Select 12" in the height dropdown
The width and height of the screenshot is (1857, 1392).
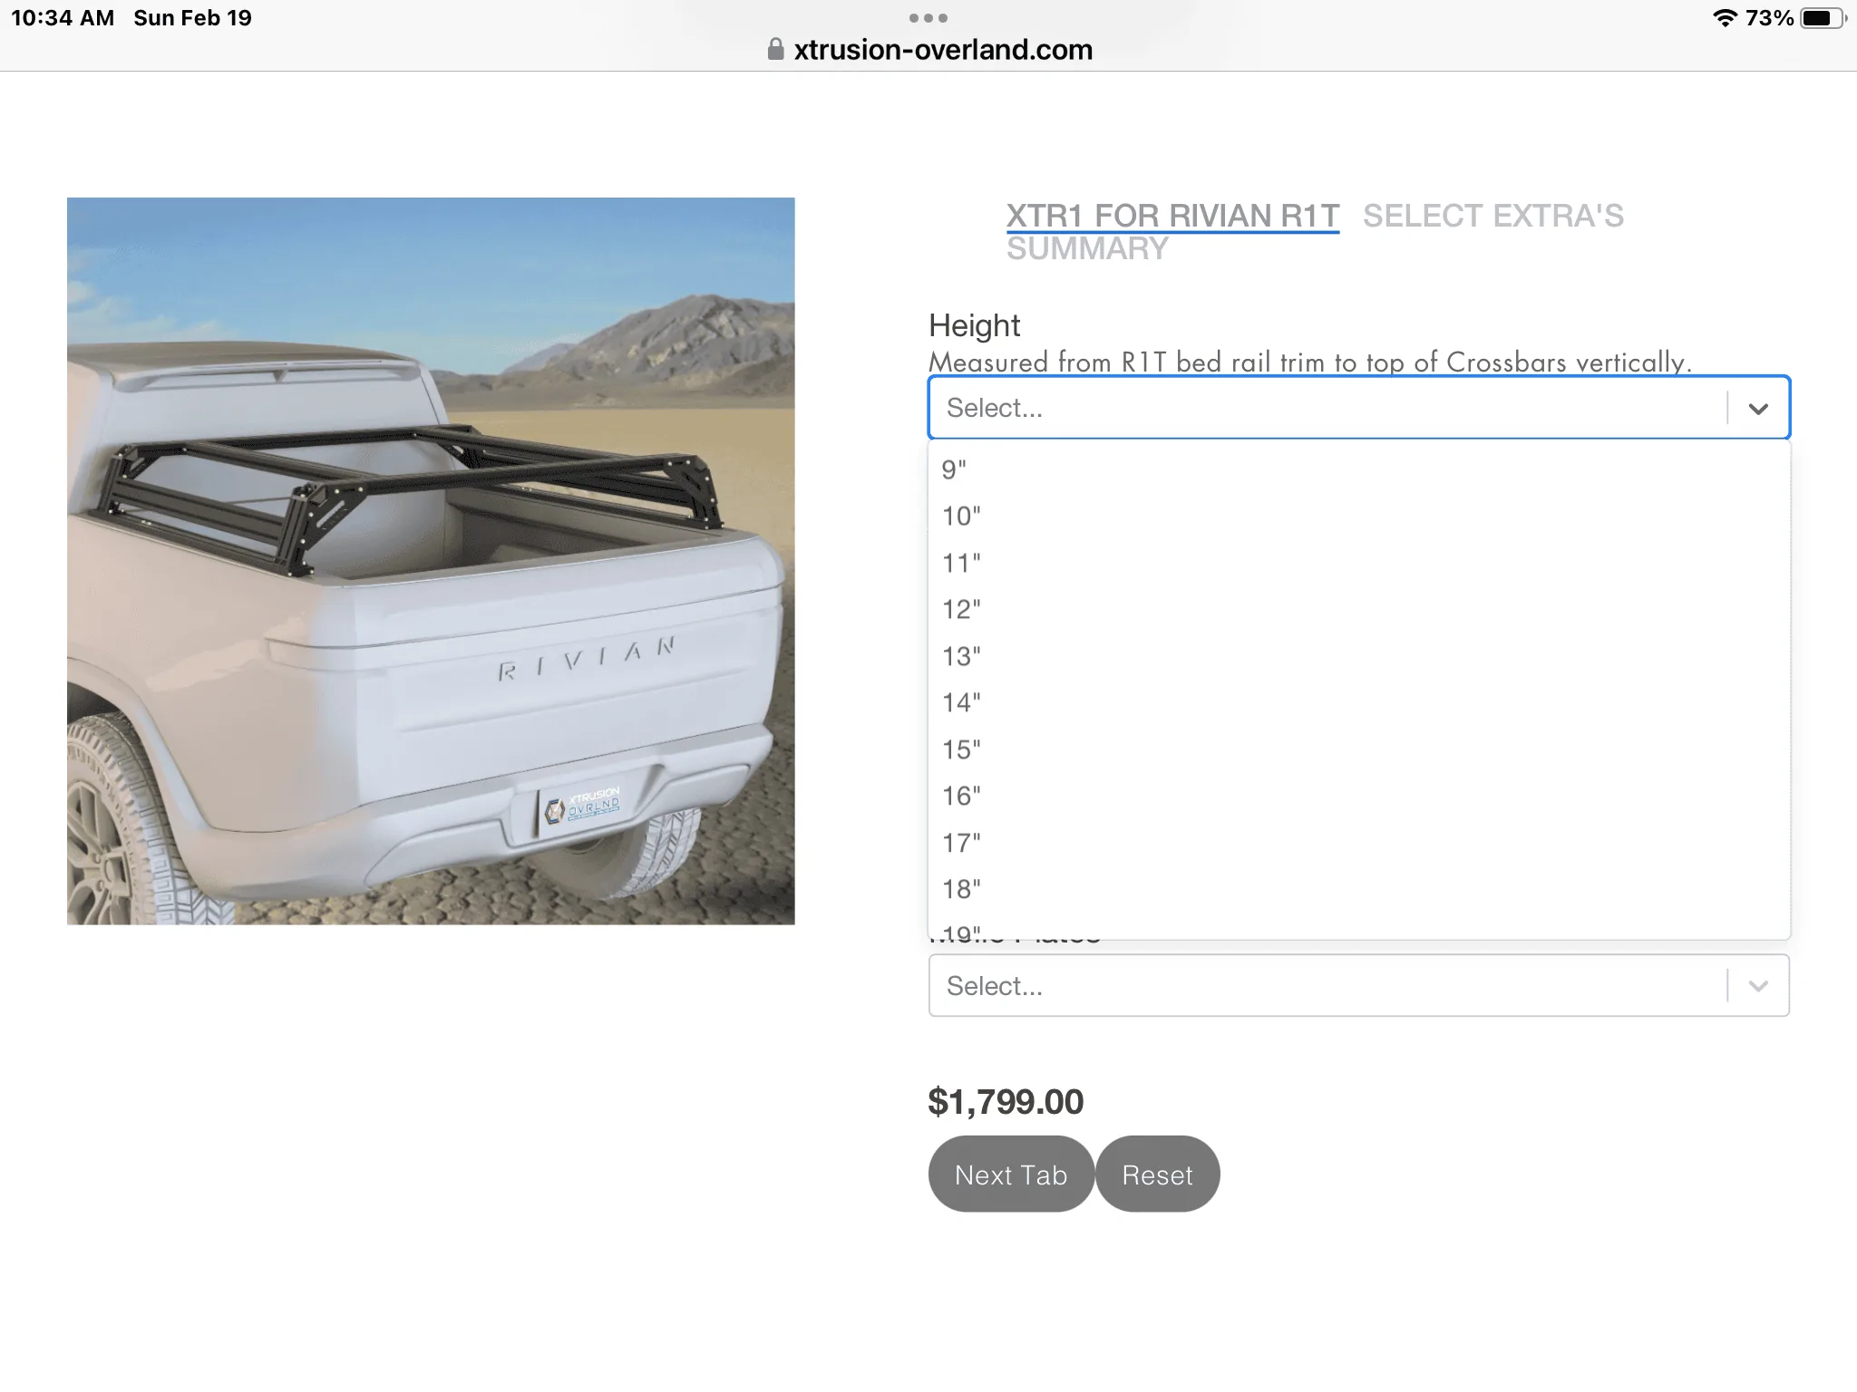coord(1359,610)
